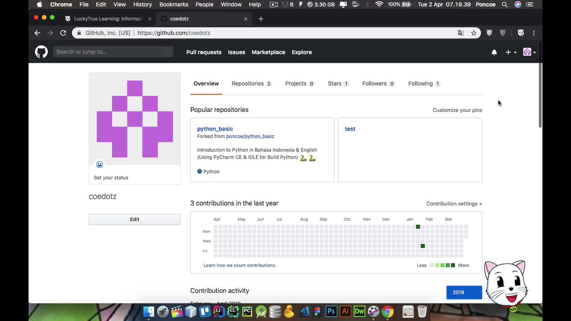Screen dimensions: 571x321
Task: Launch Illustrator from the dock
Action: [x=345, y=311]
